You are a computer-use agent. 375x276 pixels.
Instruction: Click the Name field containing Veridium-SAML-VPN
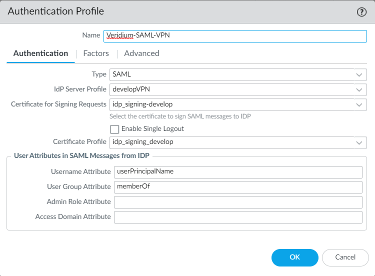tap(235, 36)
